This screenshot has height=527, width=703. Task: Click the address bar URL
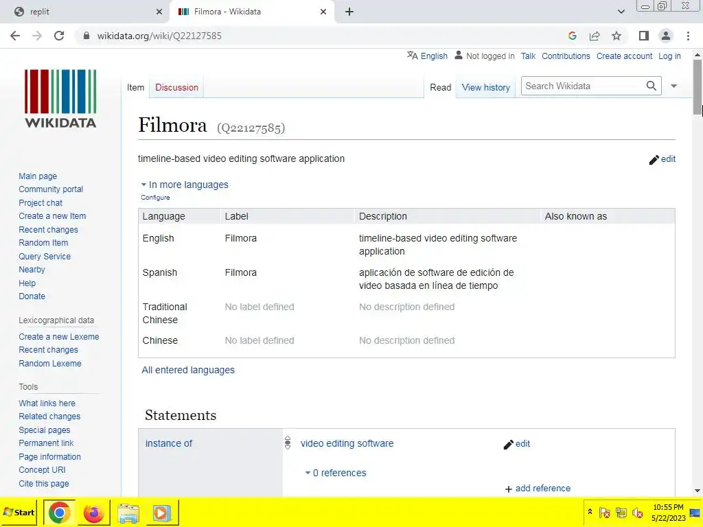click(x=159, y=36)
